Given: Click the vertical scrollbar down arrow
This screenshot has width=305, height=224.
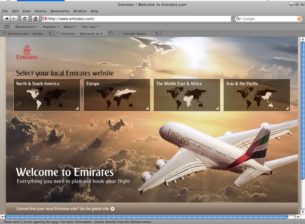Looking at the screenshot, I should pos(303,212).
